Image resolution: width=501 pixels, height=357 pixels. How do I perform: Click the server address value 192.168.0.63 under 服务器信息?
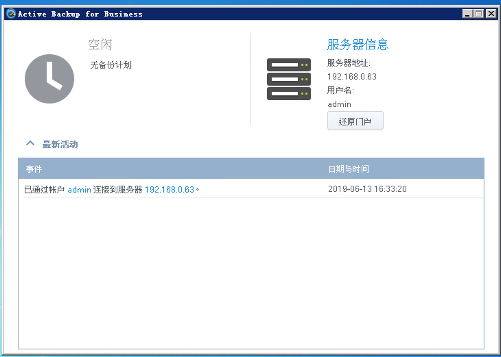tap(352, 77)
